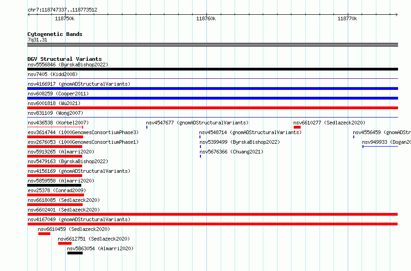Click the 118750k ruler position label

pos(65,18)
